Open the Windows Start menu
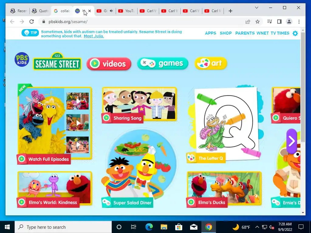The height and width of the screenshot is (233, 311). [7, 227]
